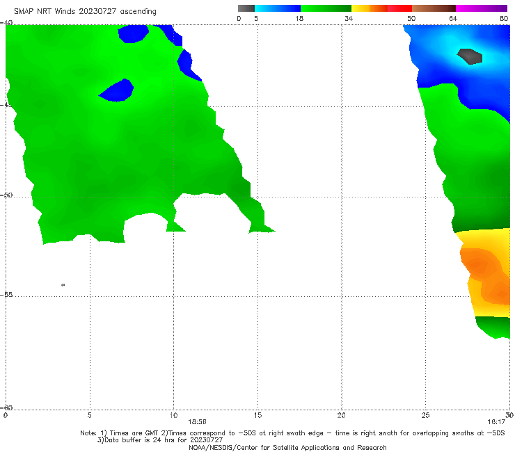Viewport: 515px width, 452px height.
Task: Click the '15' longitude axis label
Action: coord(257,416)
